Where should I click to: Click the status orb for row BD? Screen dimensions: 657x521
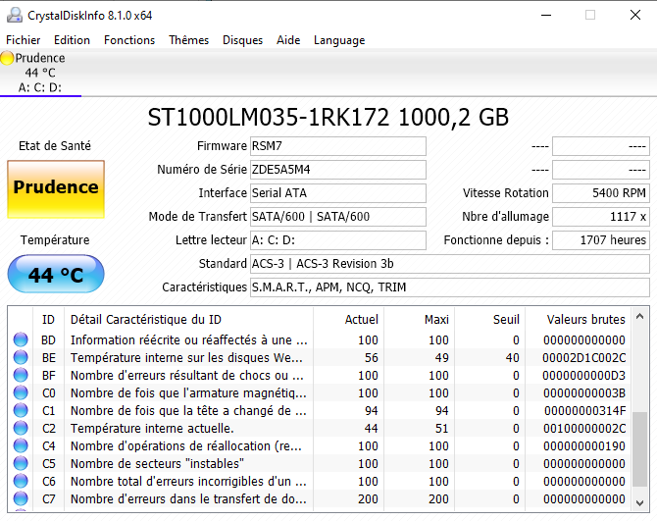click(x=21, y=339)
